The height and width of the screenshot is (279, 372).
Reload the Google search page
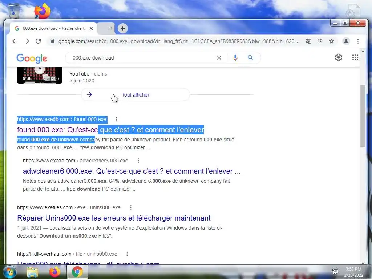[38, 41]
